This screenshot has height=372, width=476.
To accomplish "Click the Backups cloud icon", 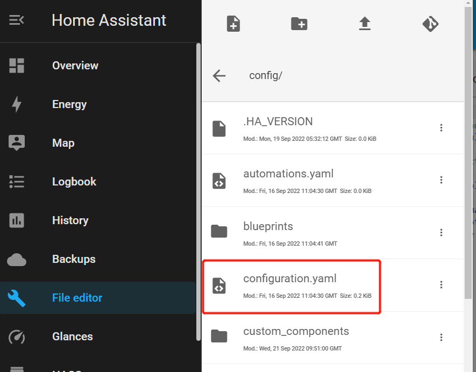I will (17, 260).
